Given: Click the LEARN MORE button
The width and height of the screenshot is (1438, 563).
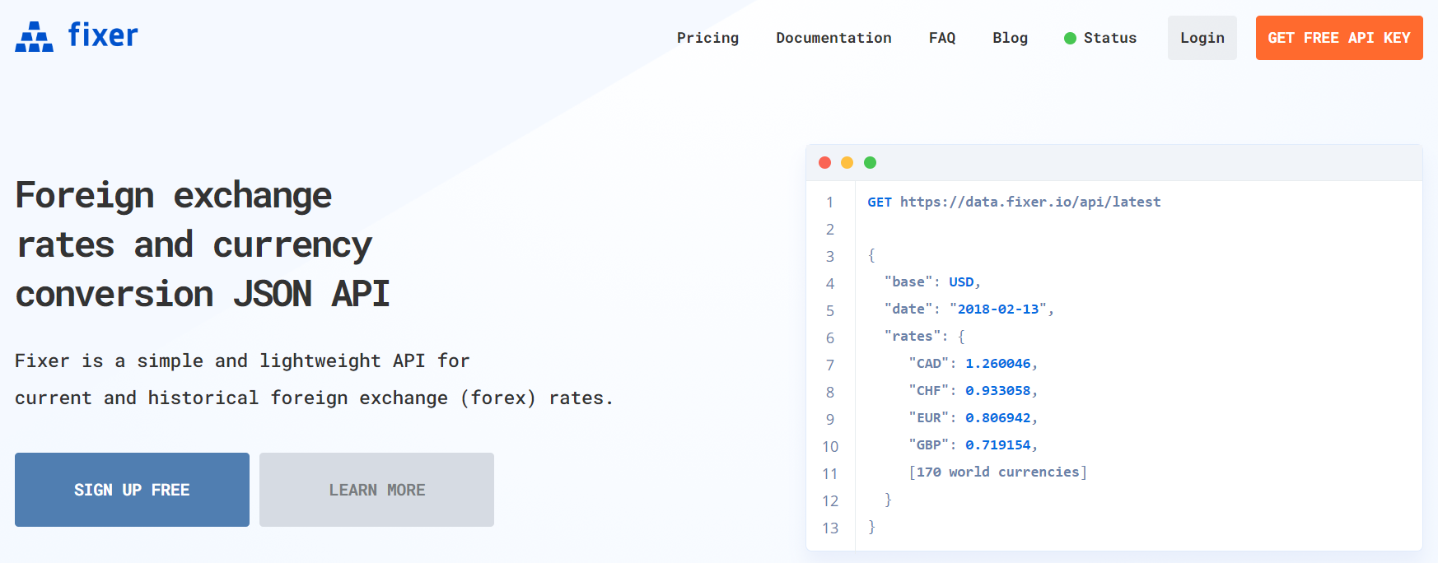Looking at the screenshot, I should 376,490.
